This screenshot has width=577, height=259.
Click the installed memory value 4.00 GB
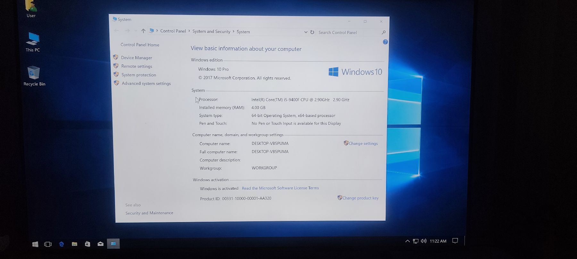tap(258, 108)
